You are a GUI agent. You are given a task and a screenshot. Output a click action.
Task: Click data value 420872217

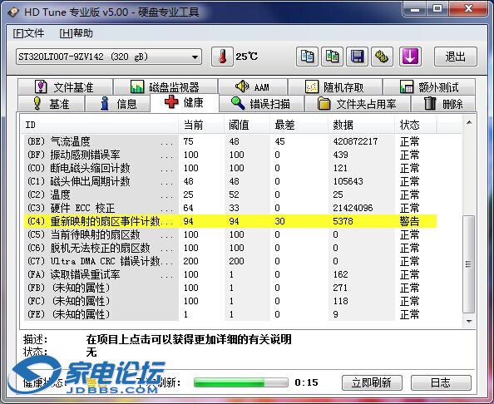[355, 141]
